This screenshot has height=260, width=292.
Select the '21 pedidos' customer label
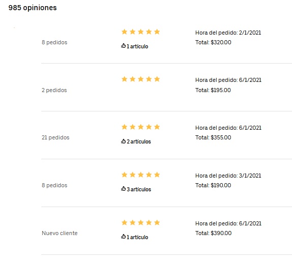click(55, 137)
